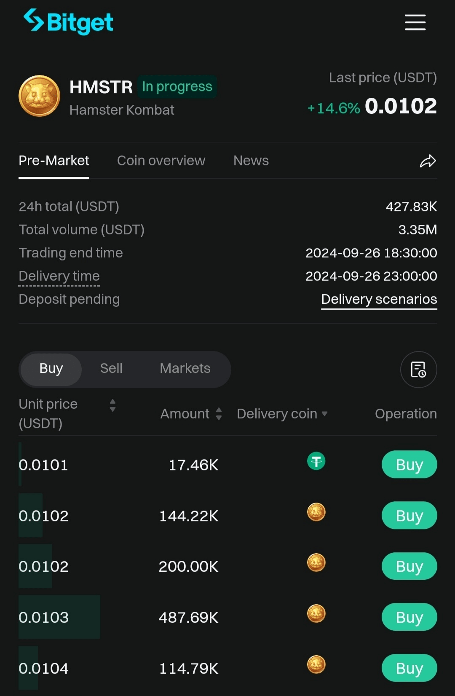Image resolution: width=455 pixels, height=696 pixels.
Task: Switch to the Sell segment
Action: tap(111, 369)
